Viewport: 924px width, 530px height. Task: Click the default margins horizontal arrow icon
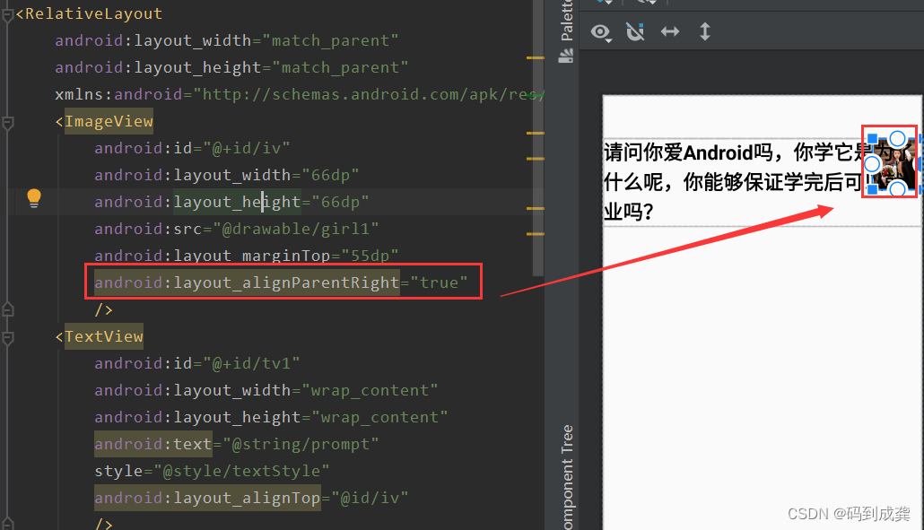(x=670, y=30)
